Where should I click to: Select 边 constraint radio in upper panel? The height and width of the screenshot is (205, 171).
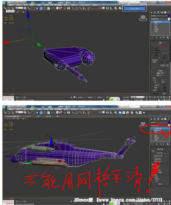[160, 80]
